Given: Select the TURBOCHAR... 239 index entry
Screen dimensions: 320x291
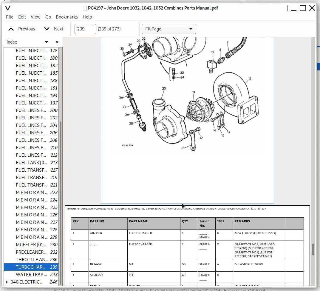Looking at the screenshot, I should [x=31, y=267].
